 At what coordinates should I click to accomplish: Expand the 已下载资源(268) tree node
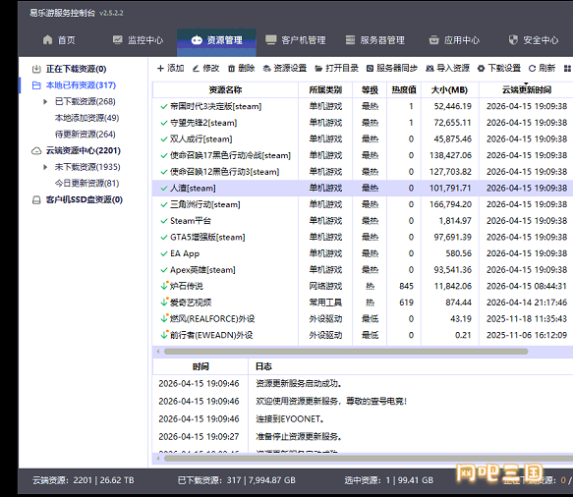45,101
